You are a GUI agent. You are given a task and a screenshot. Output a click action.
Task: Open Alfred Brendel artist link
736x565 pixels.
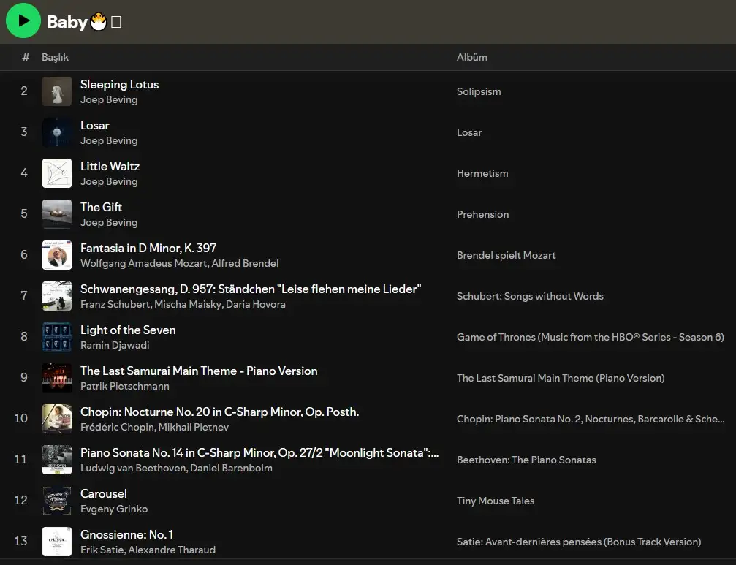point(245,263)
